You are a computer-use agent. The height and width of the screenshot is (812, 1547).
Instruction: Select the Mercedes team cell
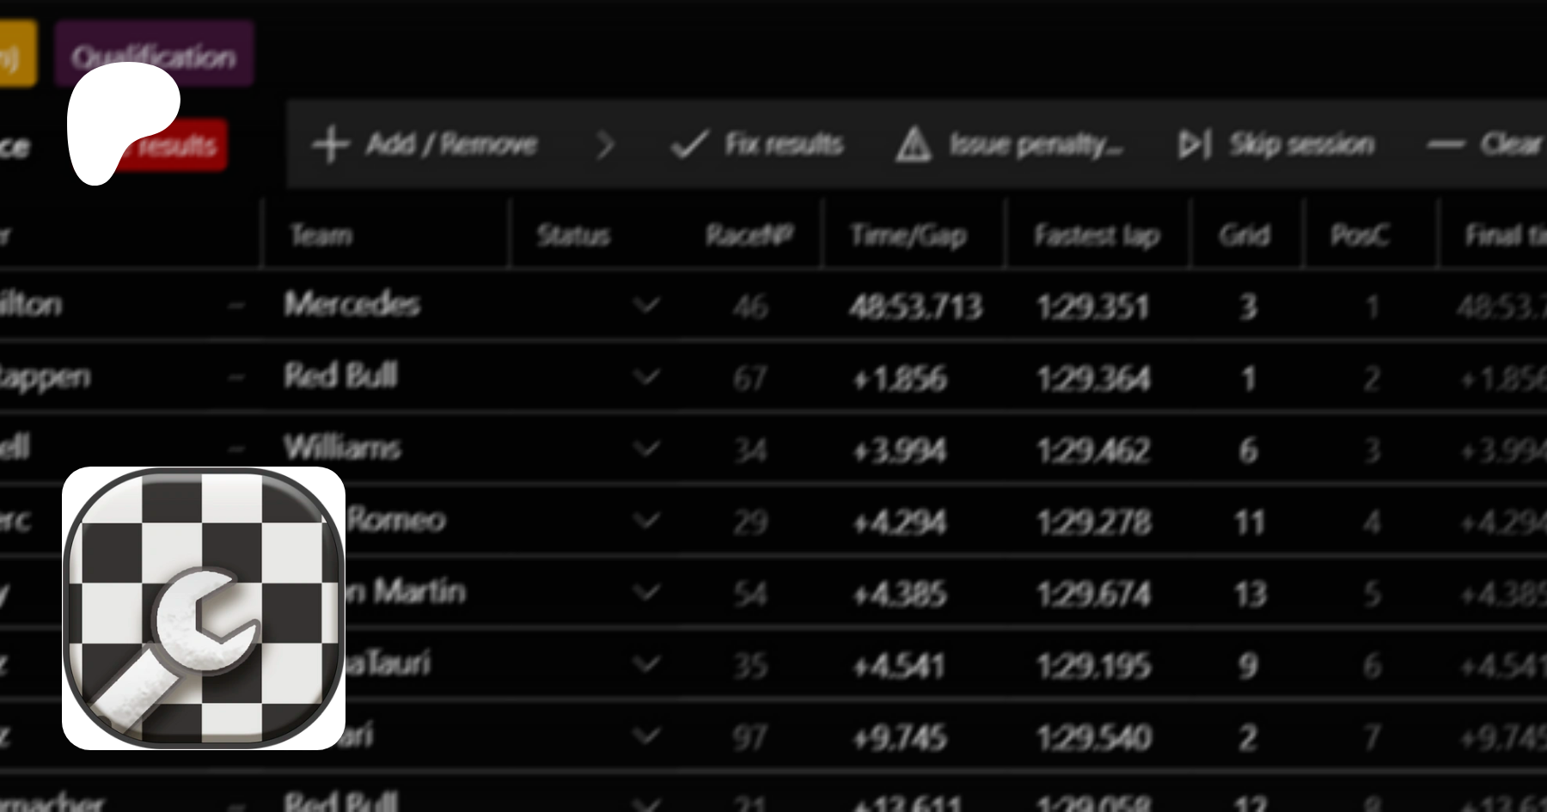[352, 304]
